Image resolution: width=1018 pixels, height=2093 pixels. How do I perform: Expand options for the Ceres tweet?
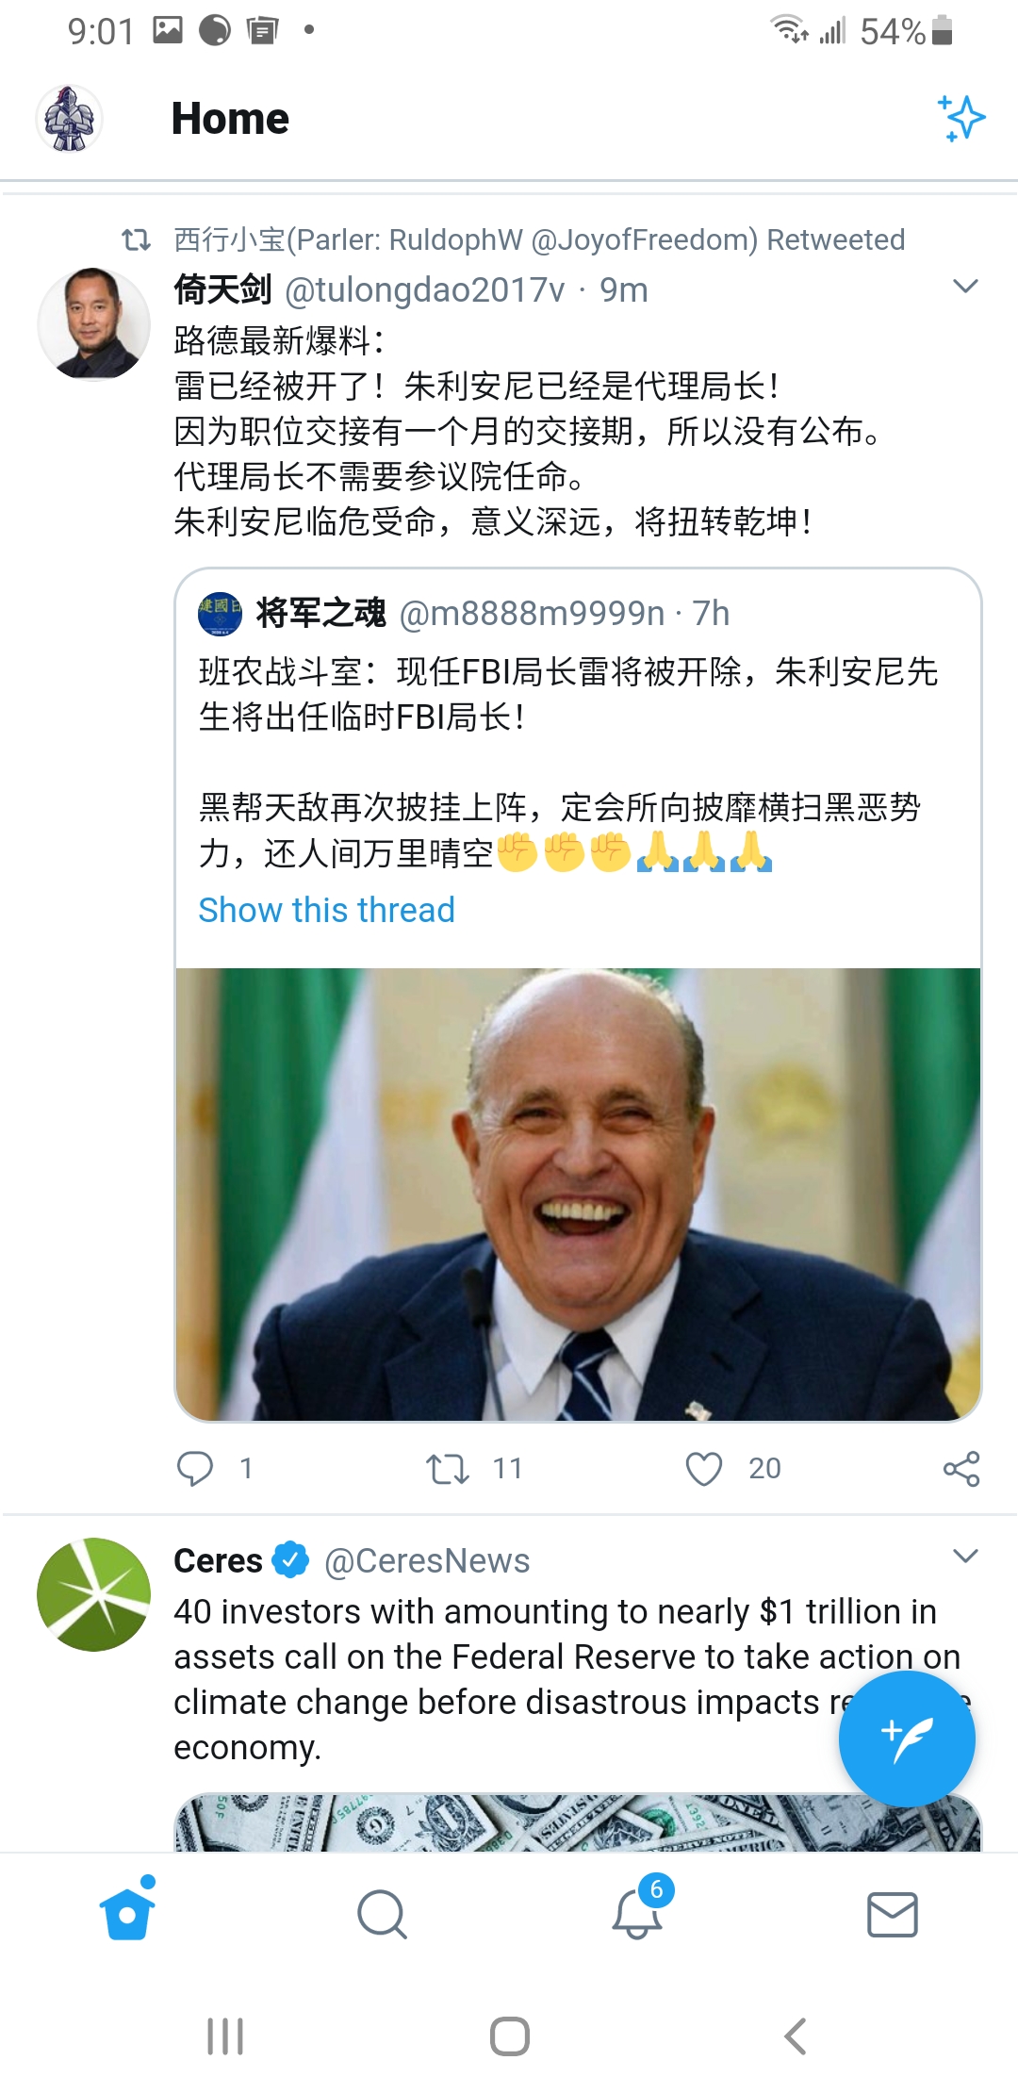[965, 1556]
